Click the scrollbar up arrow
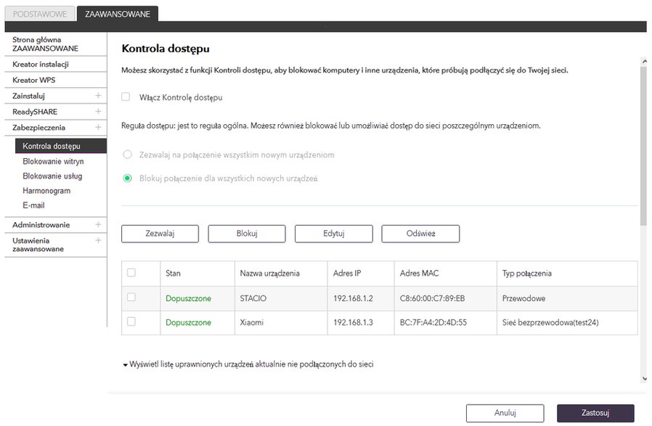The height and width of the screenshot is (426, 652). tap(644, 61)
